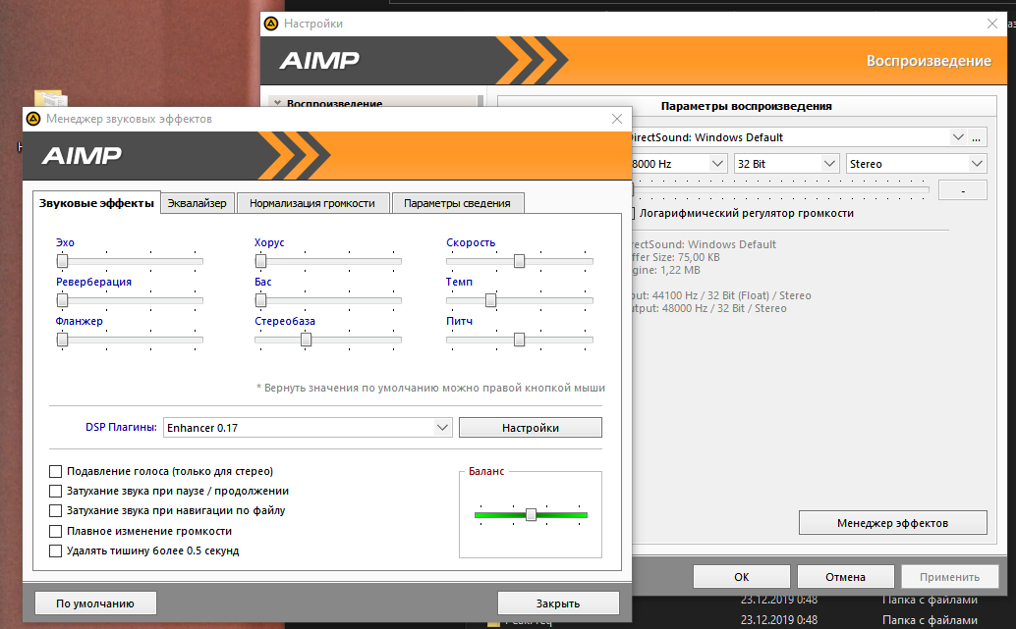Close the Менеджер звуковых эффектов window
Viewport: 1016px width, 629px height.
point(617,119)
